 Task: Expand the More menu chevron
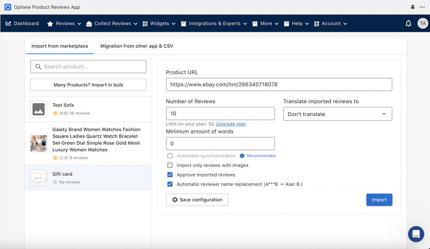pos(276,24)
